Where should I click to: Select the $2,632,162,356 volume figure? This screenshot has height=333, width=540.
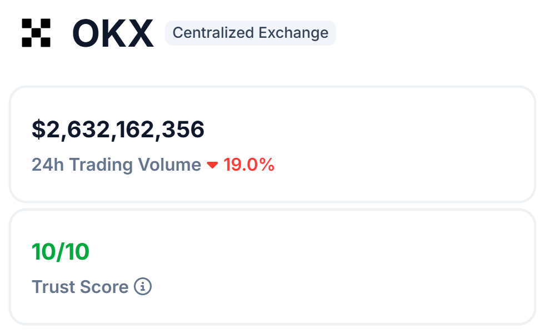point(118,130)
